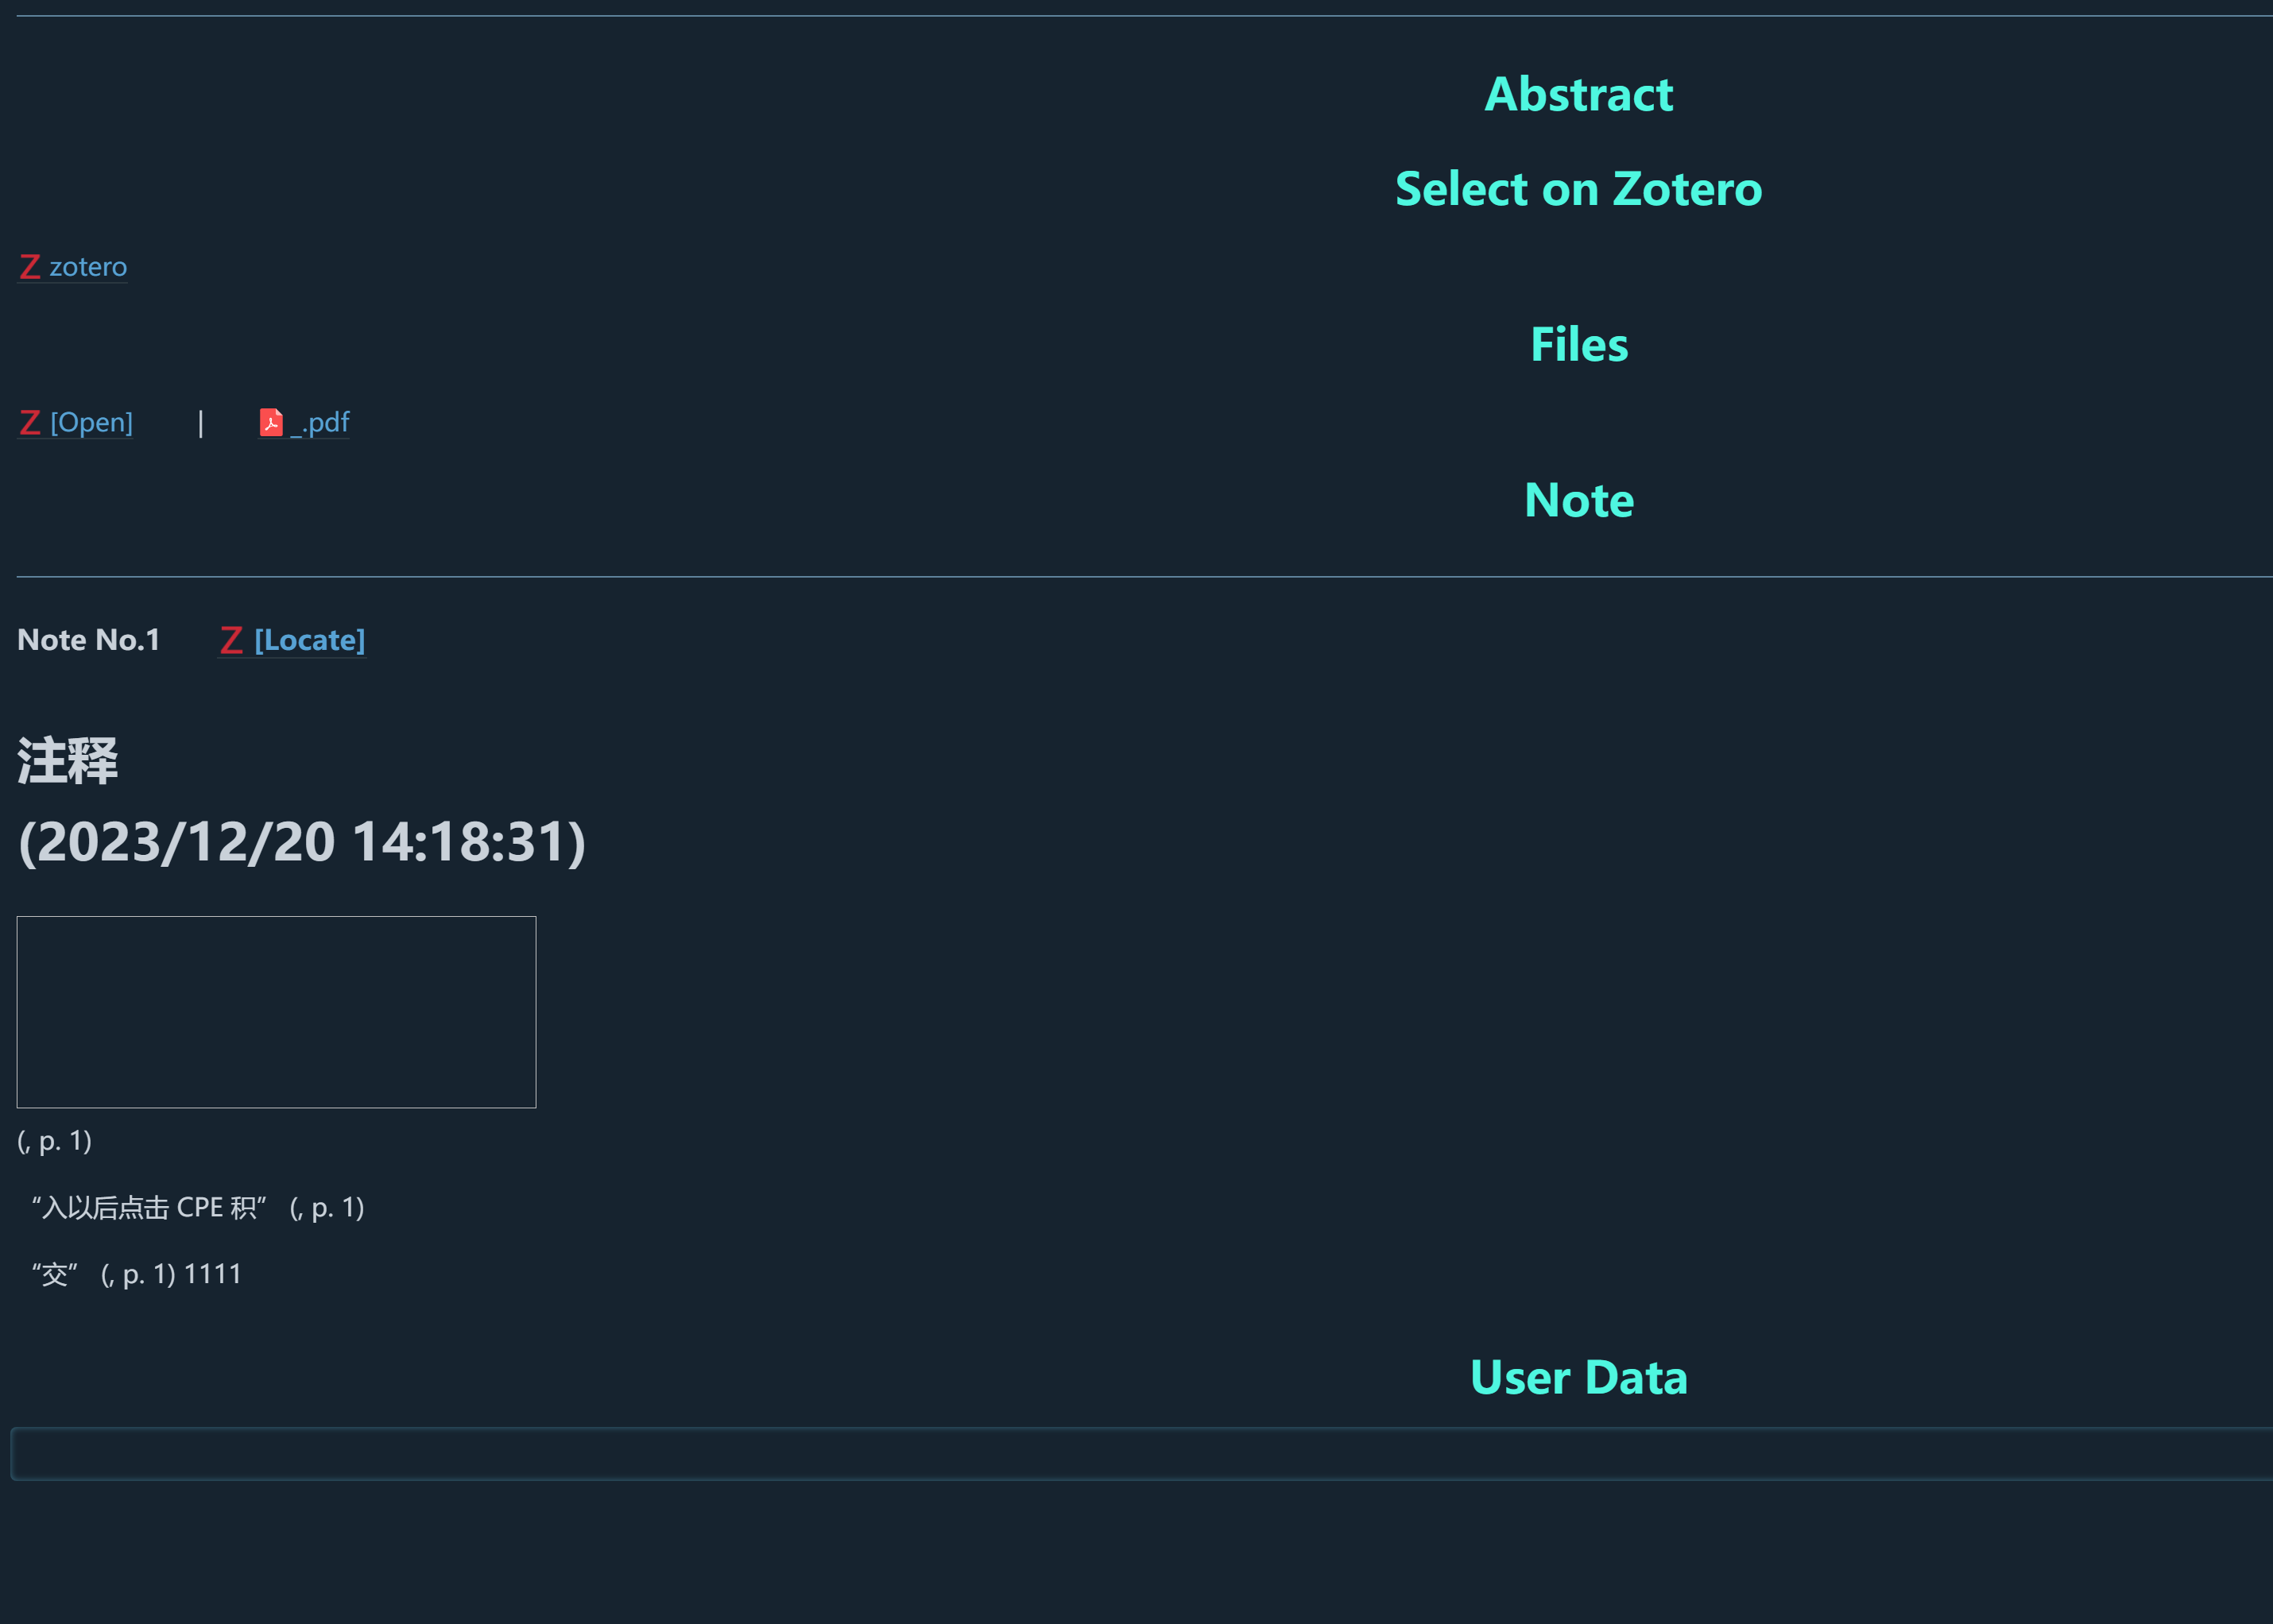Open the attachment via [Open] link

pyautogui.click(x=91, y=423)
